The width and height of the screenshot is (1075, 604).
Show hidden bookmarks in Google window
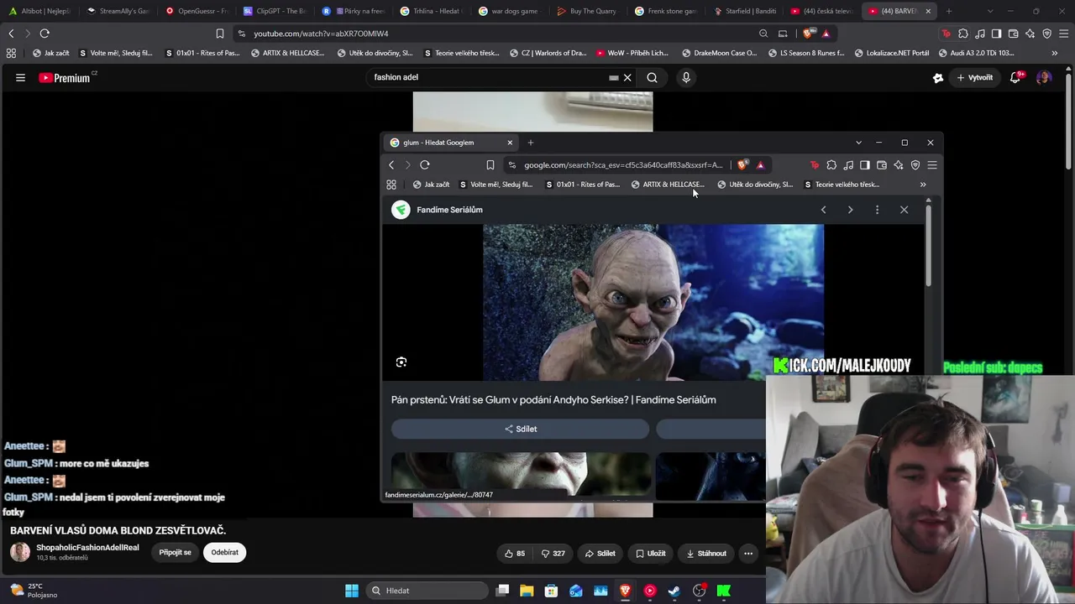point(923,185)
